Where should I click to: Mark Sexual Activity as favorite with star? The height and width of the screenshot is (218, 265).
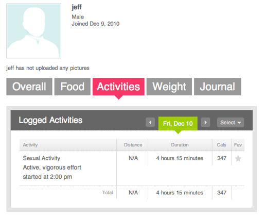[x=238, y=159]
